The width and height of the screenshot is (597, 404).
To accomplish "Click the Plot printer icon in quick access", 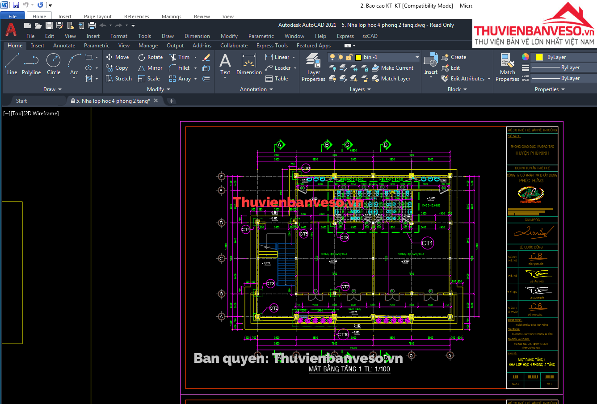I will (92, 25).
